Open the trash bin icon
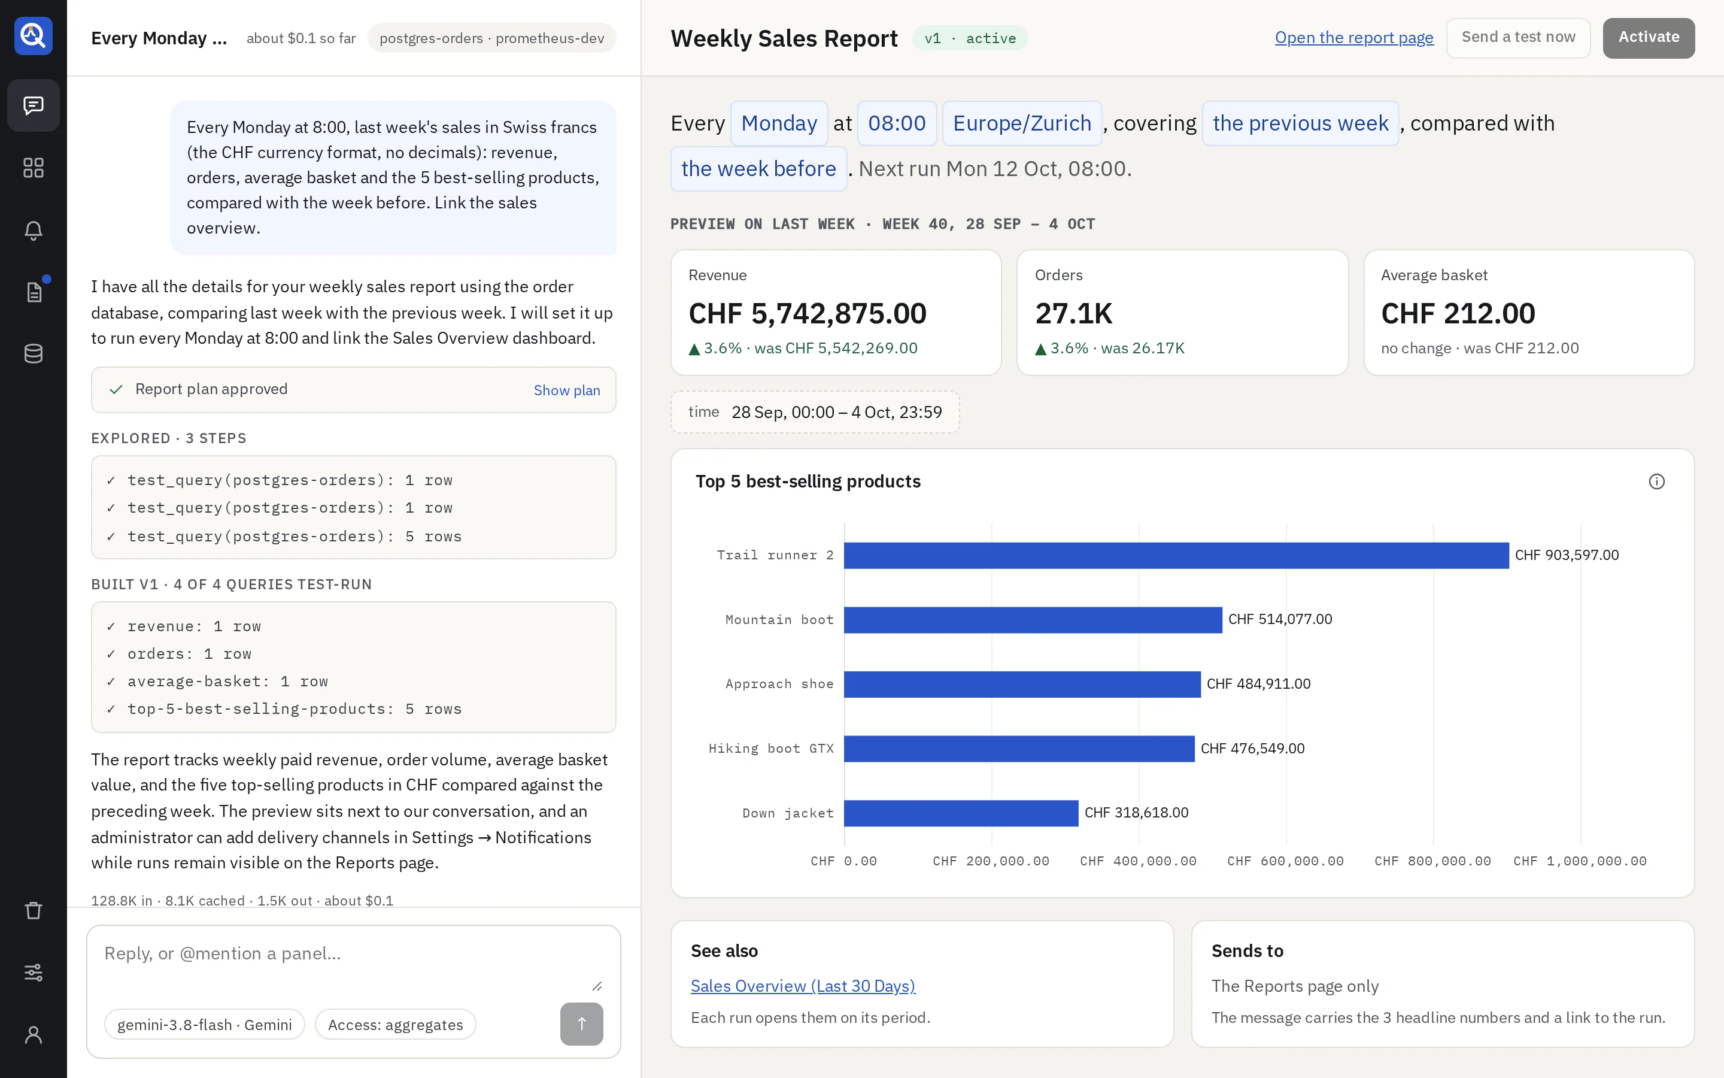1724x1078 pixels. (34, 910)
